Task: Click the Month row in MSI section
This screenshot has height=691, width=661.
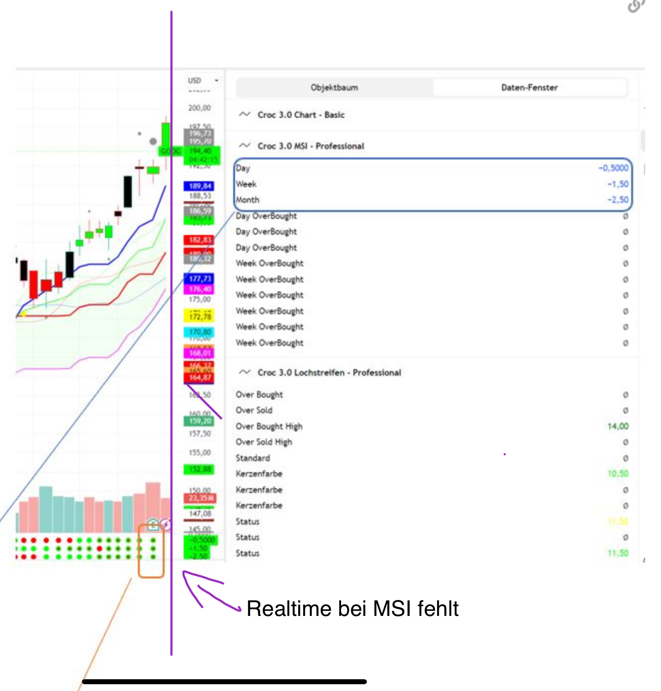Action: click(x=247, y=200)
